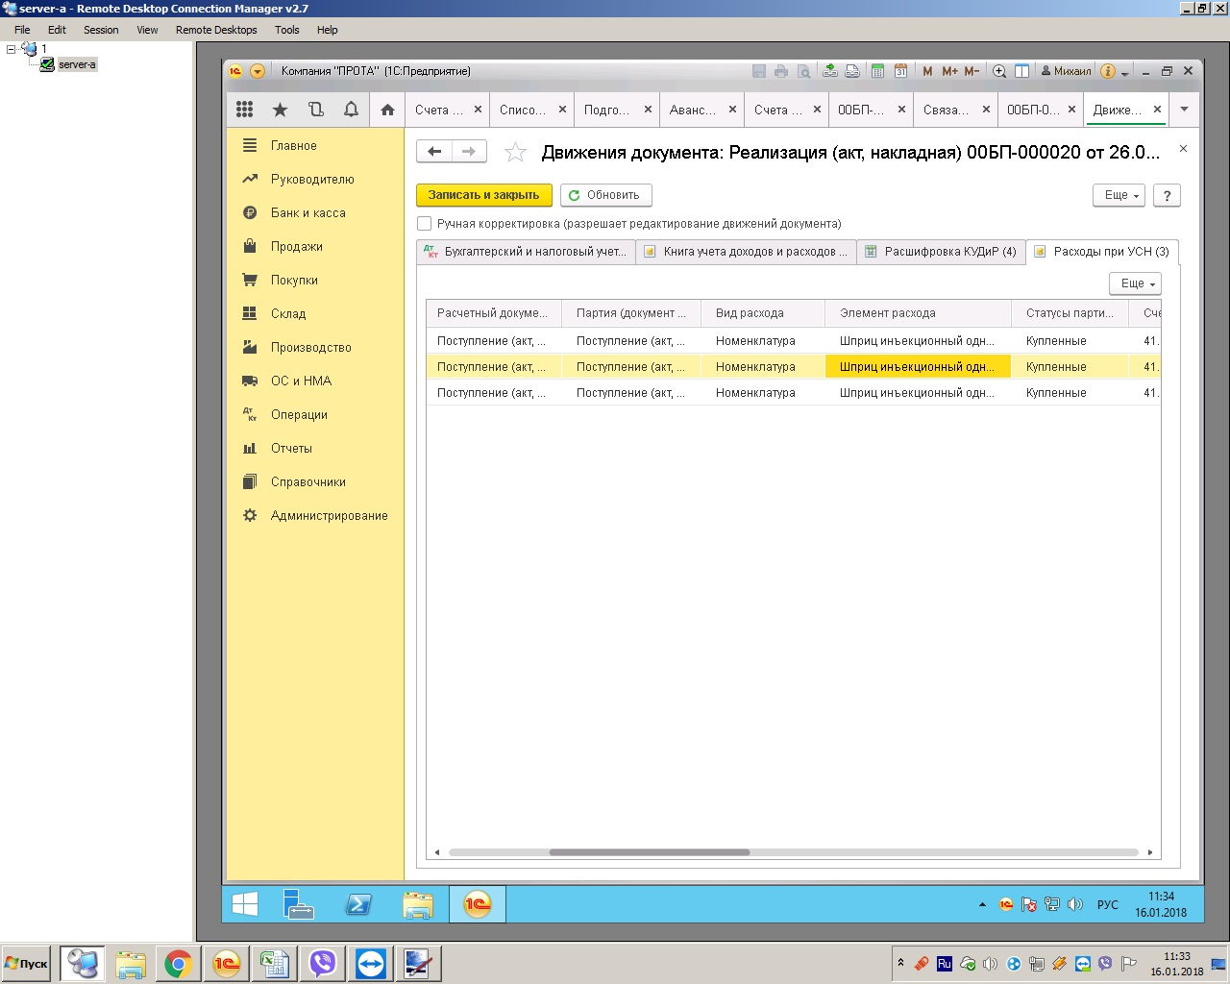Click the split-window panel layout icon
This screenshot has width=1230, height=984.
(x=1022, y=71)
